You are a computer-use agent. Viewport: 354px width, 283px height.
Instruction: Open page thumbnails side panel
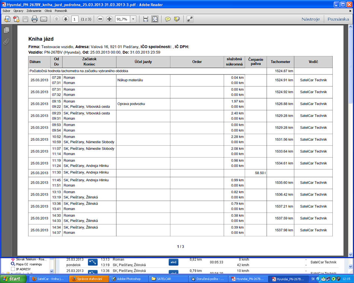tap(6, 30)
